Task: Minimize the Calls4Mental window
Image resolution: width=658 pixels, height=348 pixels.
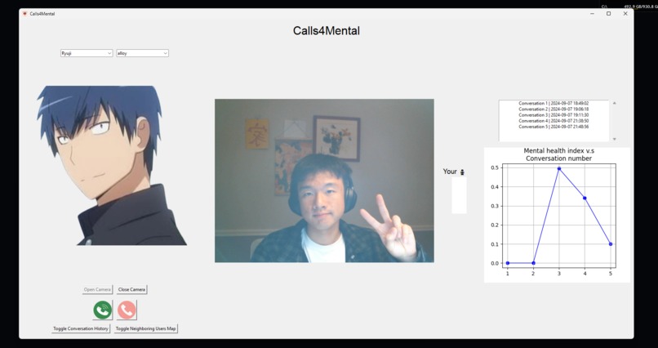Action: [x=592, y=14]
